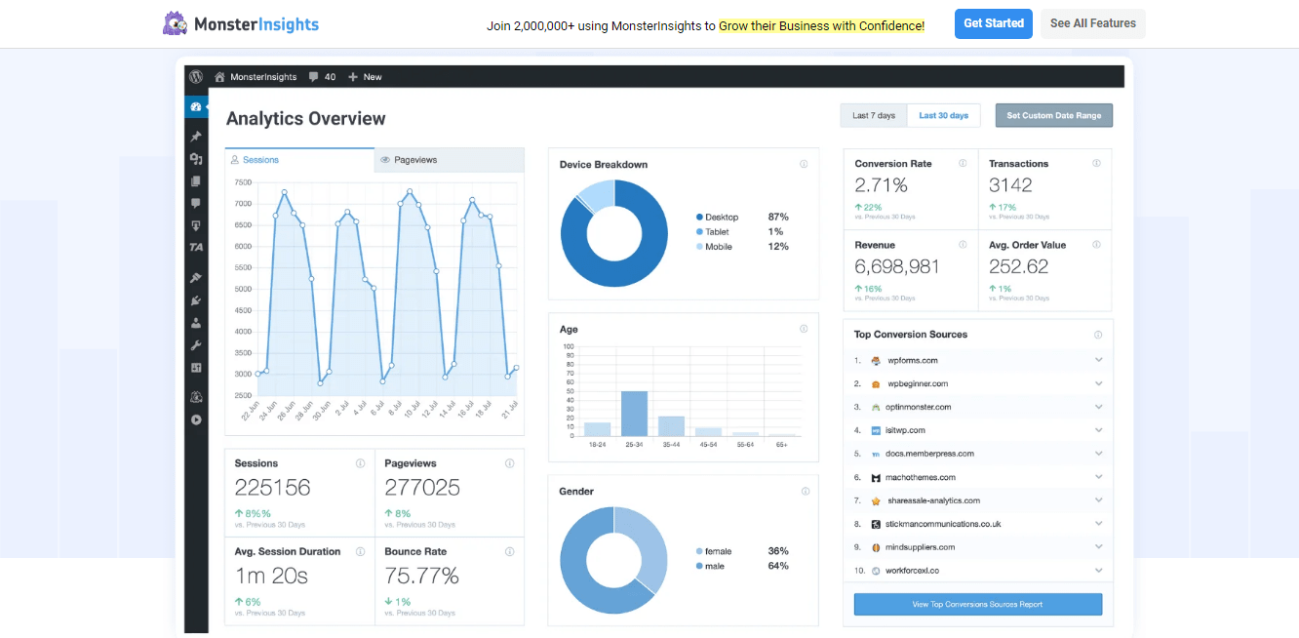Expand the wpforms.com row chevron

click(x=1098, y=360)
